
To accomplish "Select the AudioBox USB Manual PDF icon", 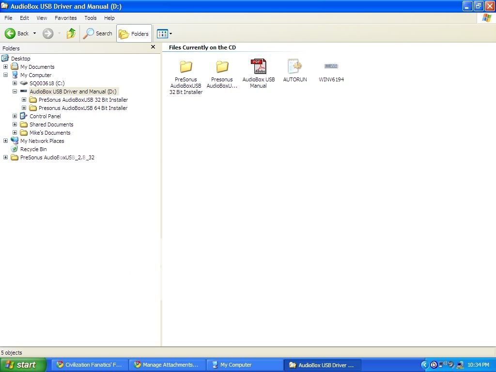I will click(x=259, y=66).
